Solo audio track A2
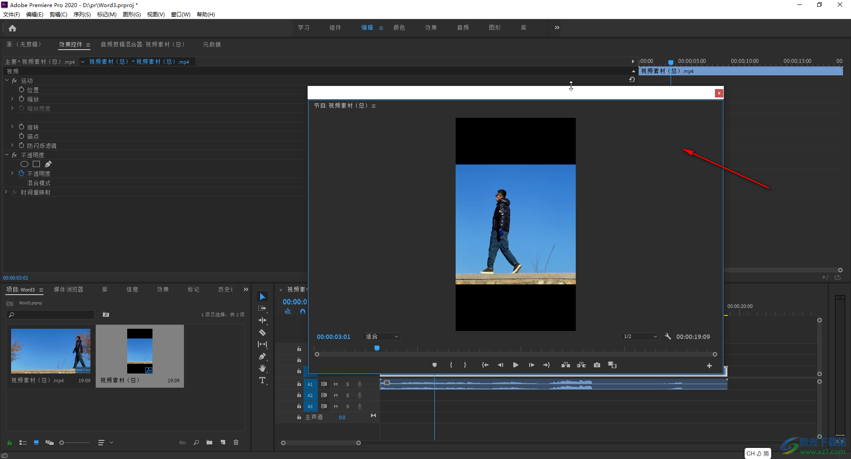 coord(347,395)
